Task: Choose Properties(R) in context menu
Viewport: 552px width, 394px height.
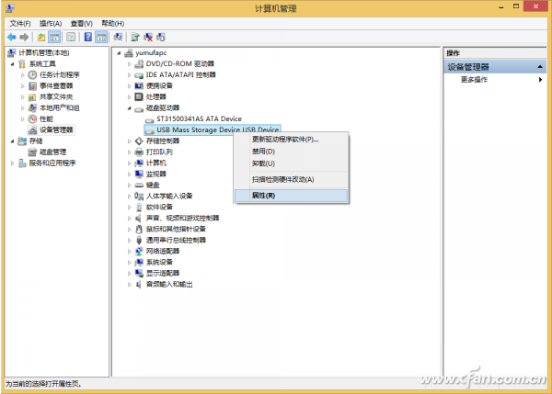Action: 292,196
